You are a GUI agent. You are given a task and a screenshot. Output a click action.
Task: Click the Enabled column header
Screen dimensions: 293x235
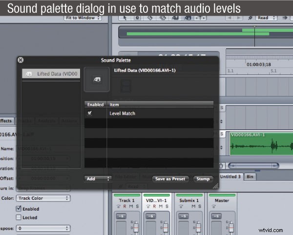tap(96, 105)
